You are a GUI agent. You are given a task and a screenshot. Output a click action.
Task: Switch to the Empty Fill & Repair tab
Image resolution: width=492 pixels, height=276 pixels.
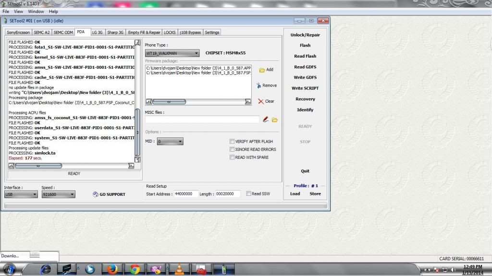coord(144,32)
